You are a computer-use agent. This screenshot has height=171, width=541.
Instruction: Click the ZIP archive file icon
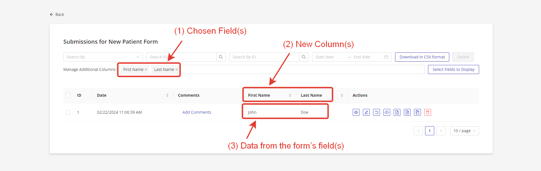pyautogui.click(x=417, y=112)
